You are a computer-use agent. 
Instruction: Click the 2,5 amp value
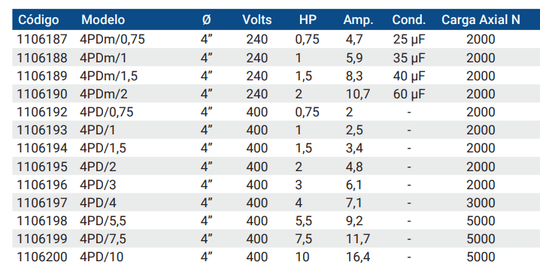pos(354,131)
